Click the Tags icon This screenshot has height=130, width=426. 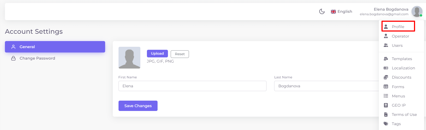[386, 124]
